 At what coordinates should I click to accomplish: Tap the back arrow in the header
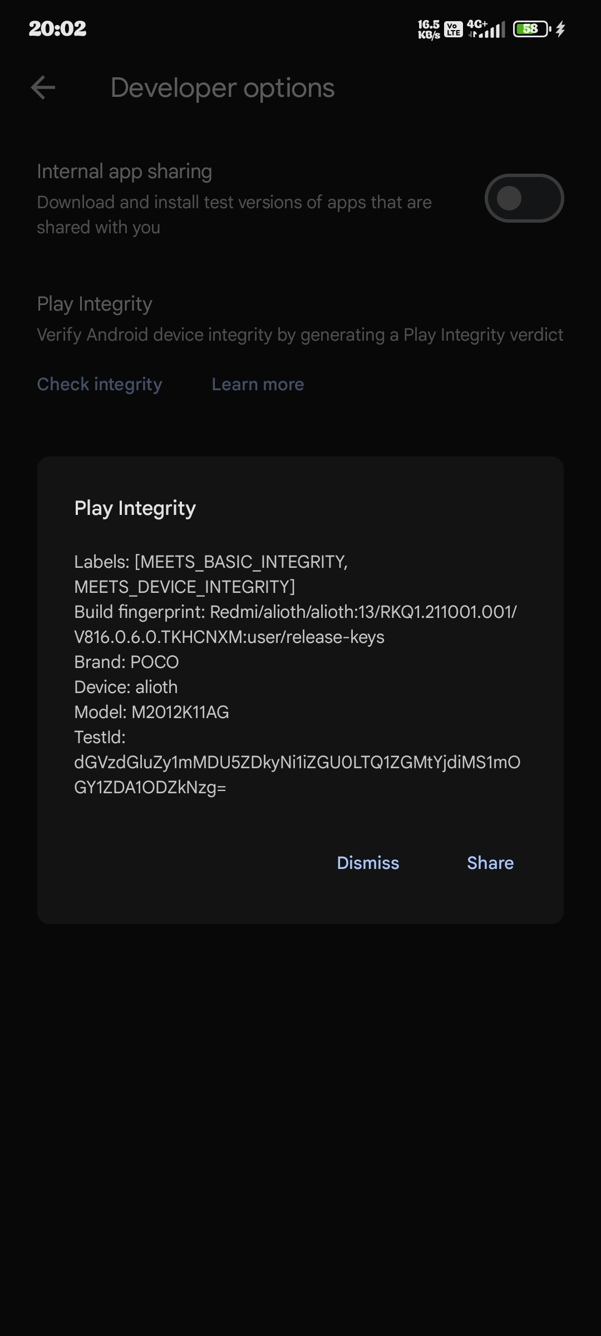point(43,88)
